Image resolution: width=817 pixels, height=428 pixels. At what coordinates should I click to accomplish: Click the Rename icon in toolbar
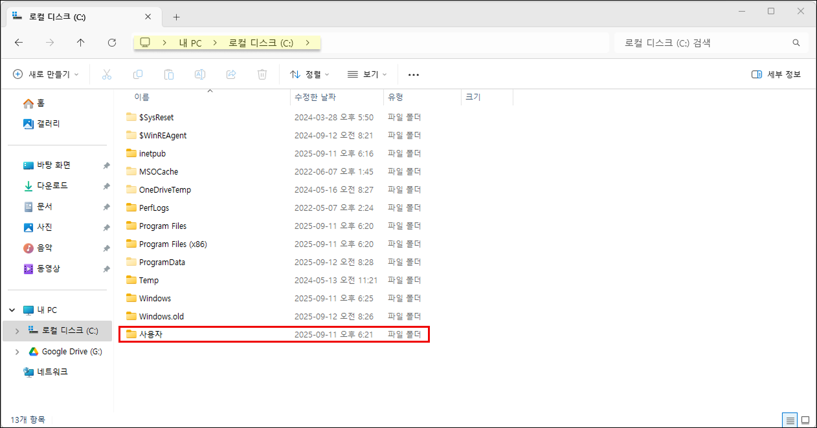200,74
